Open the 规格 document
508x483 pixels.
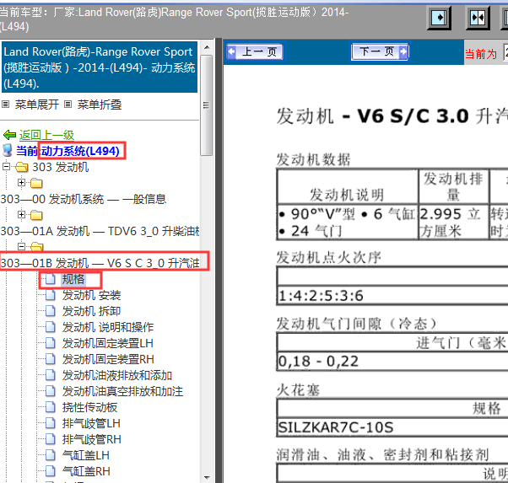coord(73,279)
